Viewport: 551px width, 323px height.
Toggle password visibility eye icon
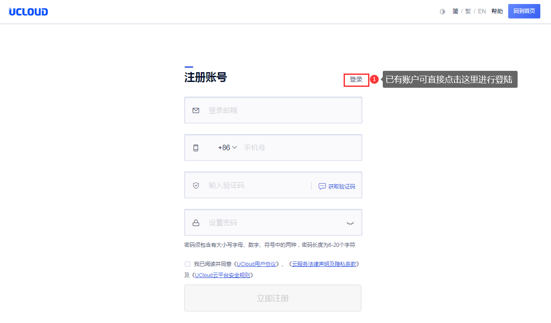click(350, 223)
